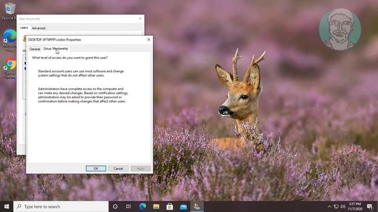Confirm the Properties dialog with OK
This screenshot has width=378, height=212.
[x=96, y=168]
